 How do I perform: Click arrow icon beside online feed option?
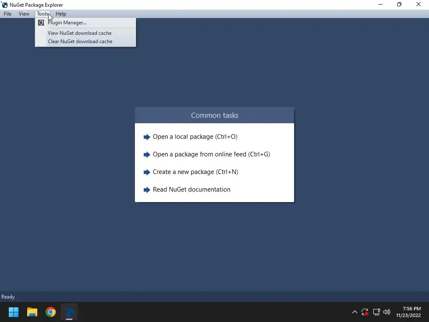147,154
